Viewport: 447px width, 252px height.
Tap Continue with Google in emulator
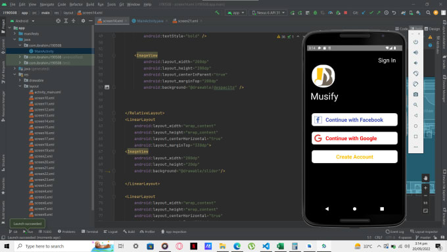(x=354, y=138)
